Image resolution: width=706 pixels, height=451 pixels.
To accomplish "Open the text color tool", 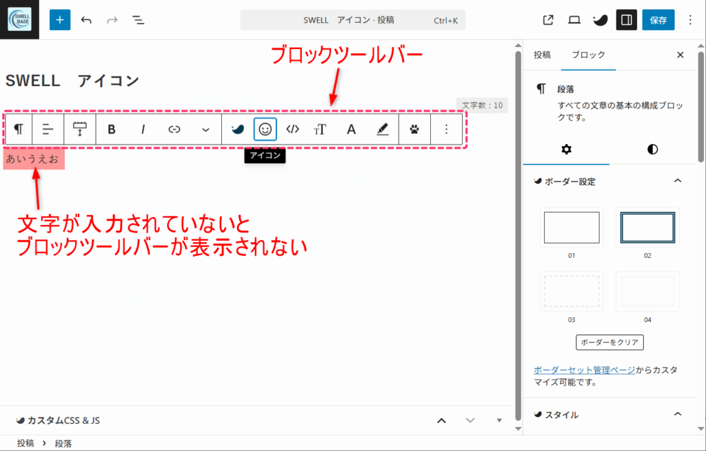I will coord(351,130).
